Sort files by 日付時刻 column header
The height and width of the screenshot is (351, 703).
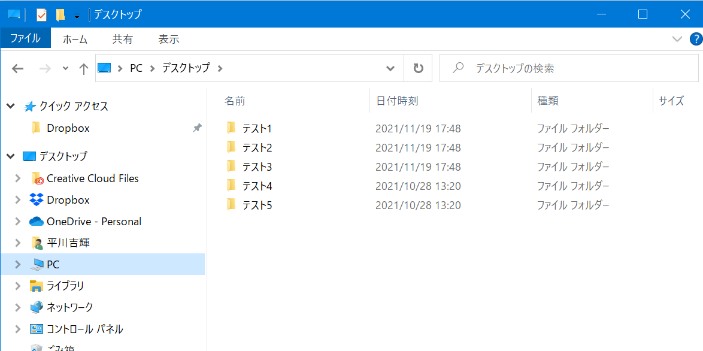[397, 101]
